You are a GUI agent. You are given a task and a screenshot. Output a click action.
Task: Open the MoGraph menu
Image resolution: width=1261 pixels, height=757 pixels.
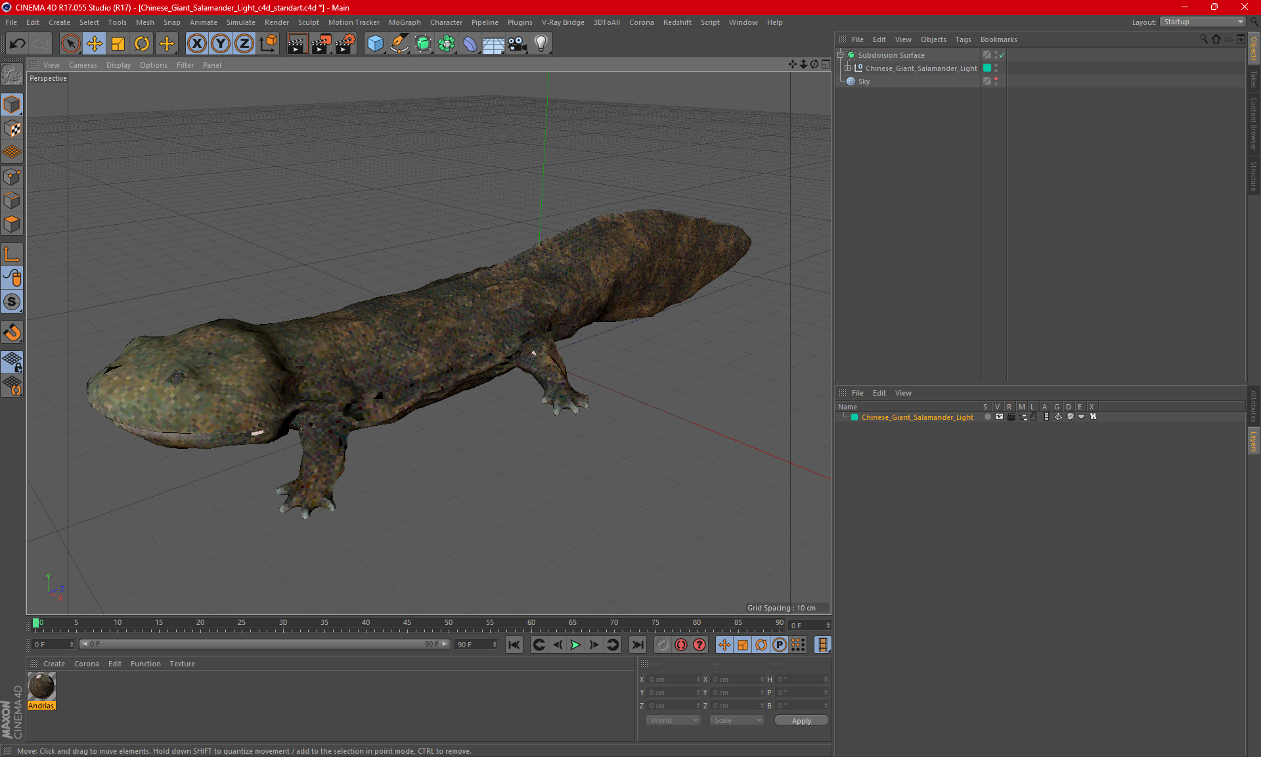coord(405,22)
